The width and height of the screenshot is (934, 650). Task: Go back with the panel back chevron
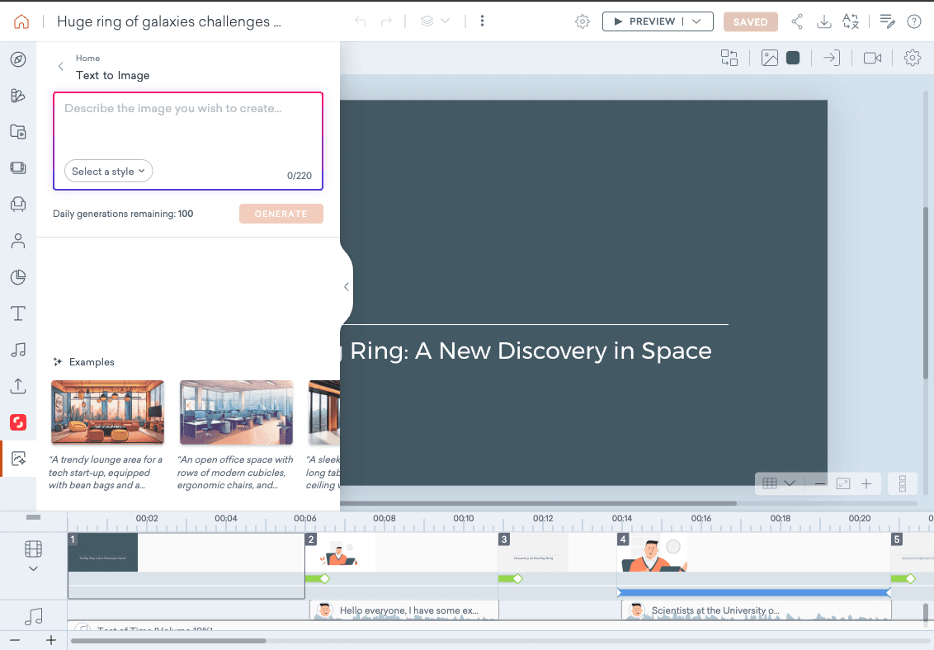pos(61,66)
